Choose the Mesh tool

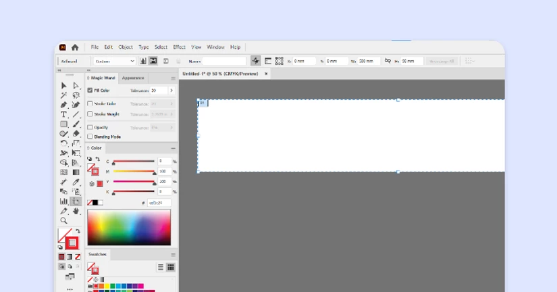point(63,172)
